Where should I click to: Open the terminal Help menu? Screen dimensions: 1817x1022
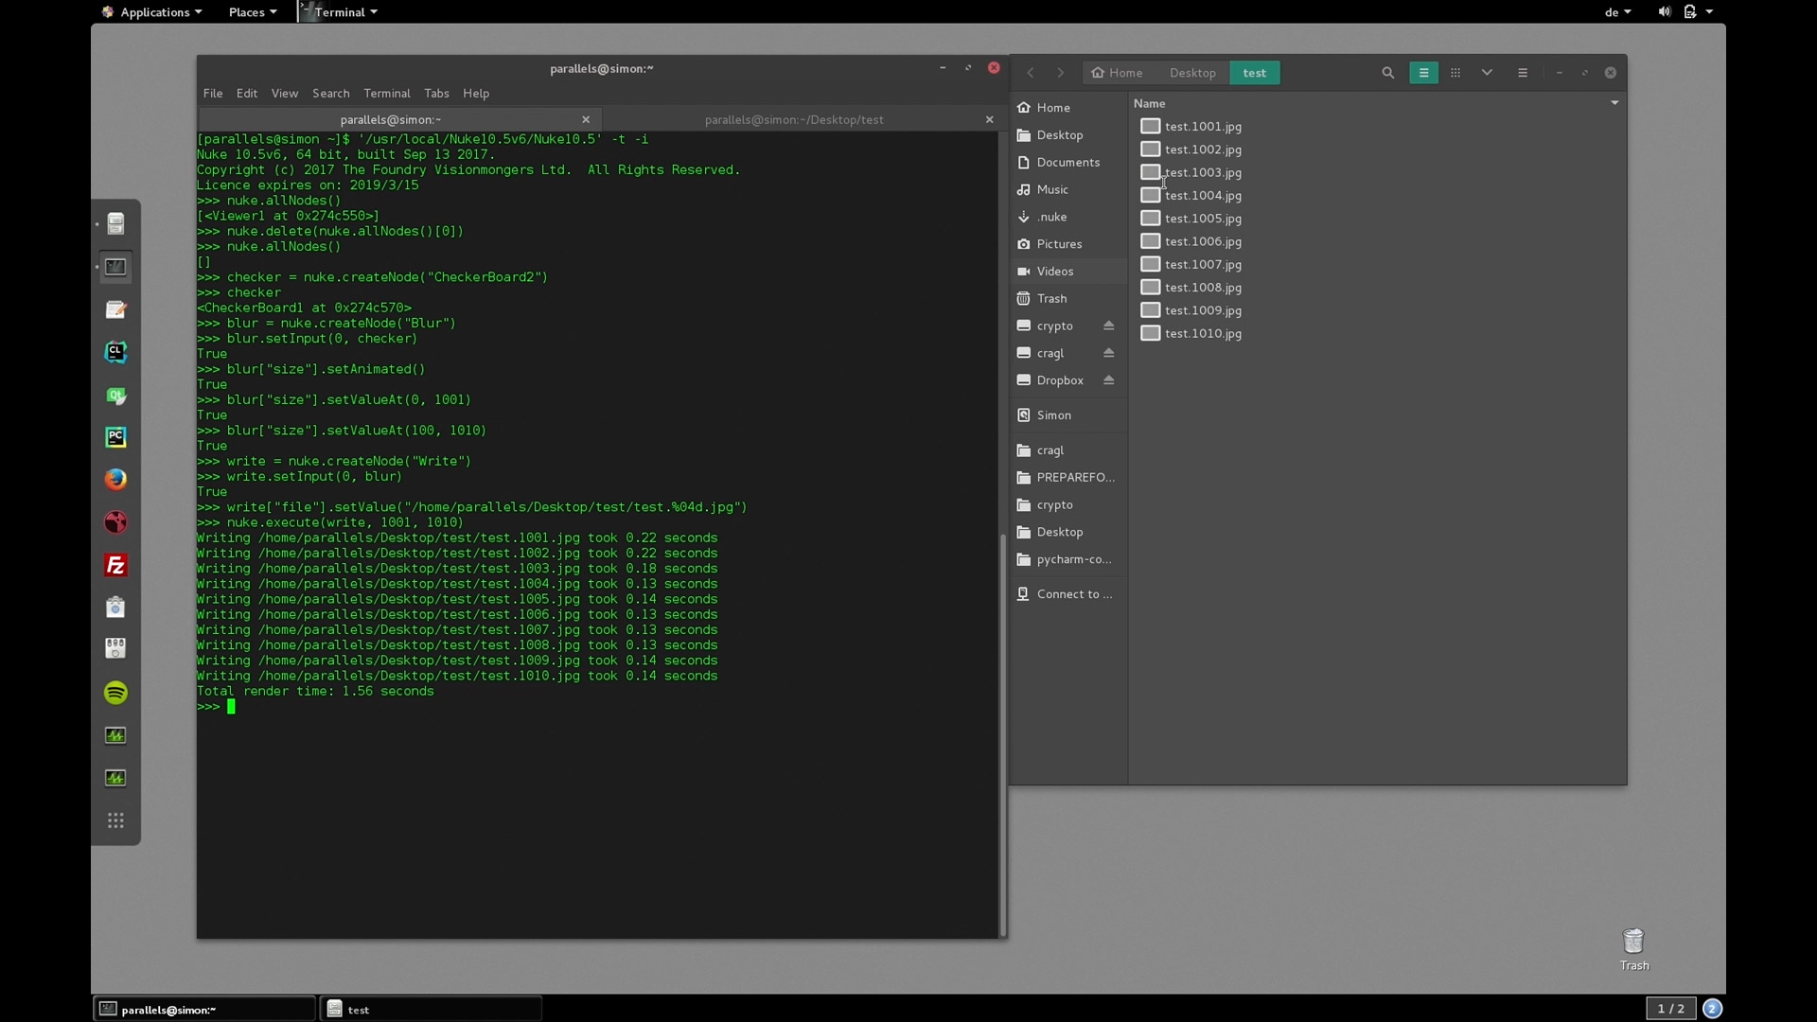pyautogui.click(x=476, y=93)
